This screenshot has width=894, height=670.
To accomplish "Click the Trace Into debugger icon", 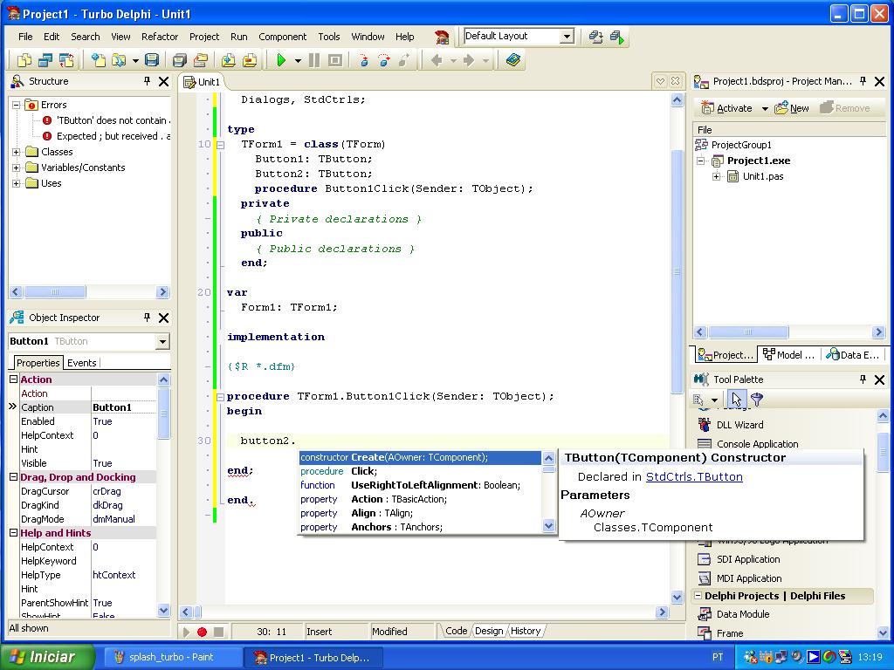I will [364, 60].
